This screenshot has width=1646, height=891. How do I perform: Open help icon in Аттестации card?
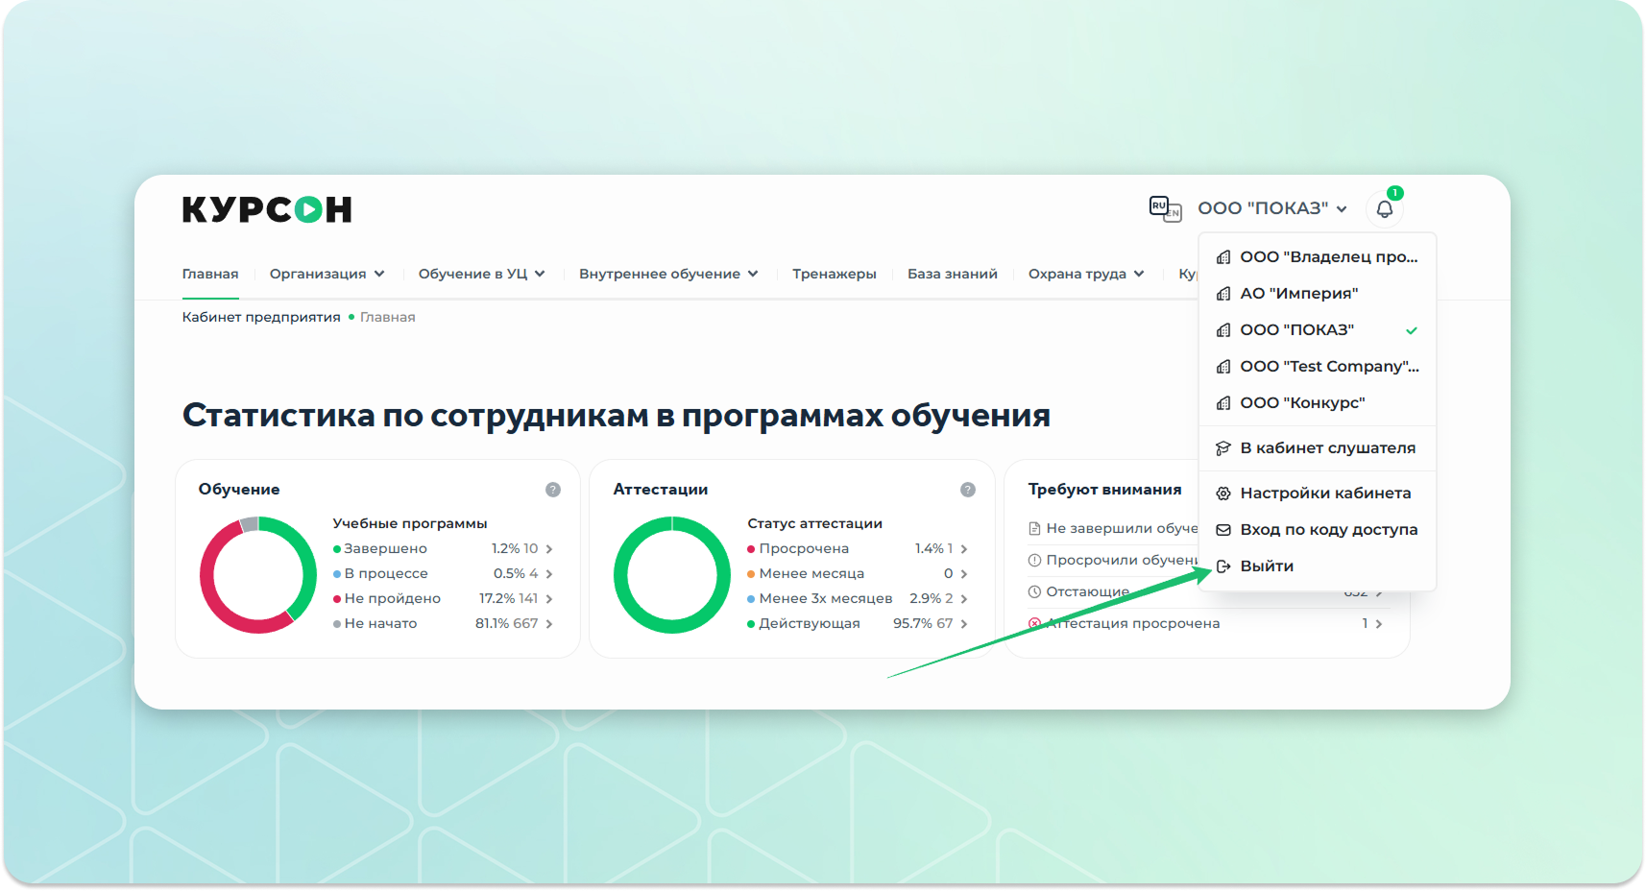point(968,490)
